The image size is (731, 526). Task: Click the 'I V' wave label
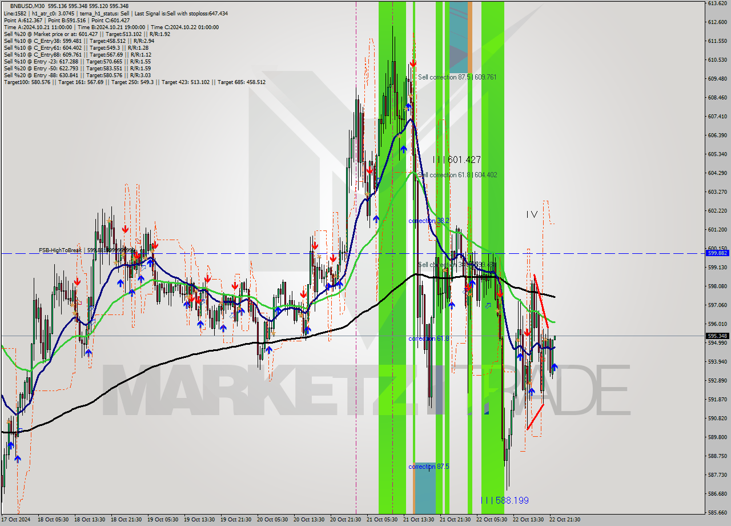click(532, 214)
